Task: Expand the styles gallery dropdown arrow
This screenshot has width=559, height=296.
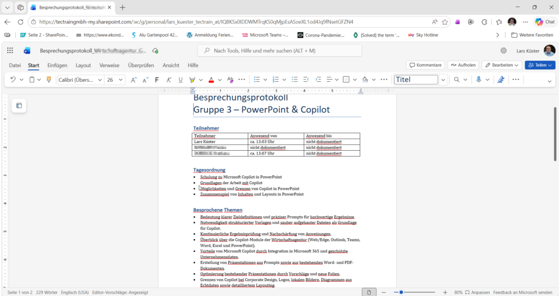Action: pos(443,80)
